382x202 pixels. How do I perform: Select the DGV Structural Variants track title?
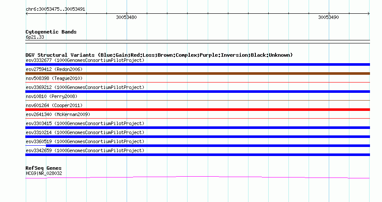tap(159, 55)
